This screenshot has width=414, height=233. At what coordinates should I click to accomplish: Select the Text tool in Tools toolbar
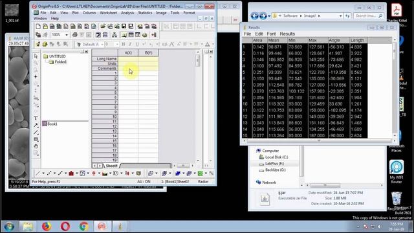tap(36, 118)
